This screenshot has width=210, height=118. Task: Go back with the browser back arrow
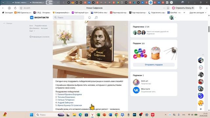(x=3, y=8)
